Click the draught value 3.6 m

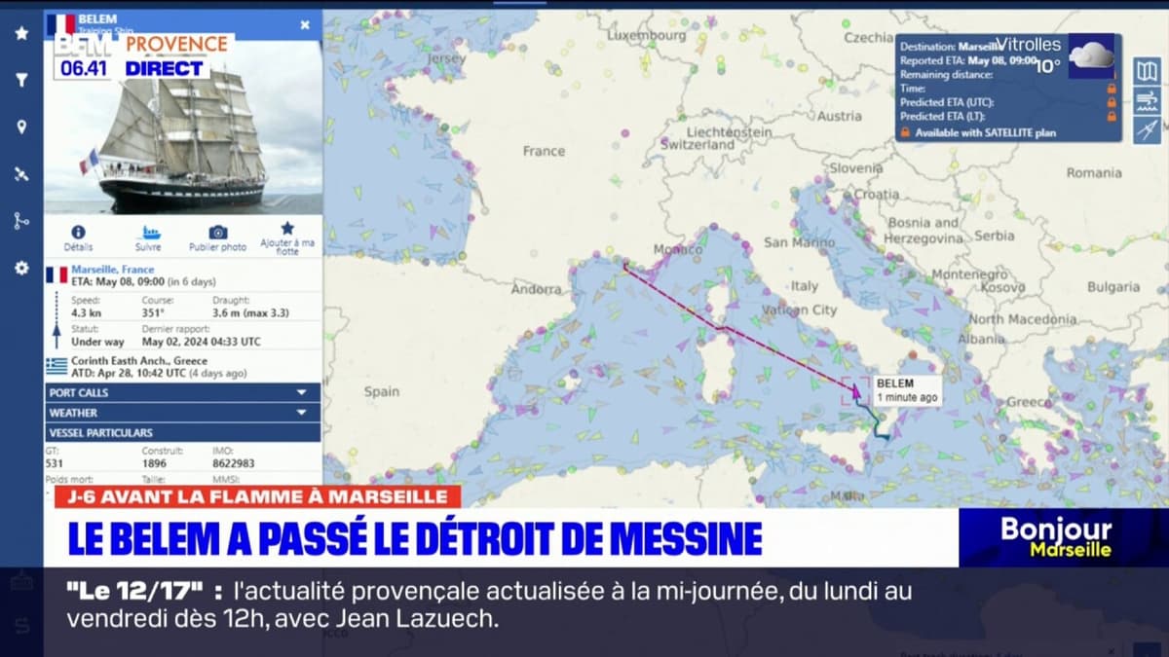pos(250,312)
